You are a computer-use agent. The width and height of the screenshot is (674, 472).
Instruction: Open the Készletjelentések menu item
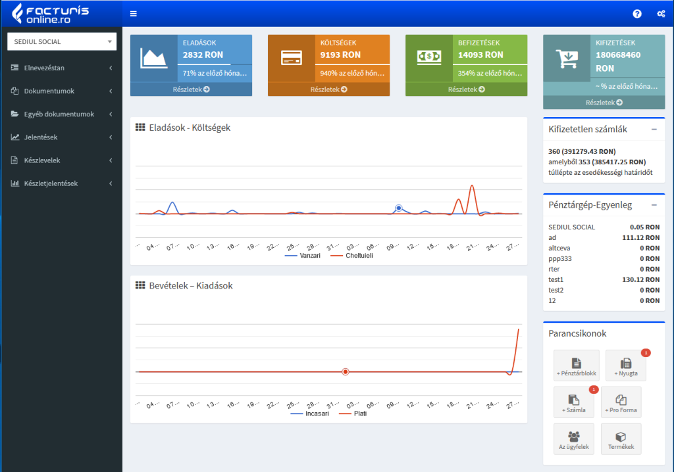click(62, 183)
